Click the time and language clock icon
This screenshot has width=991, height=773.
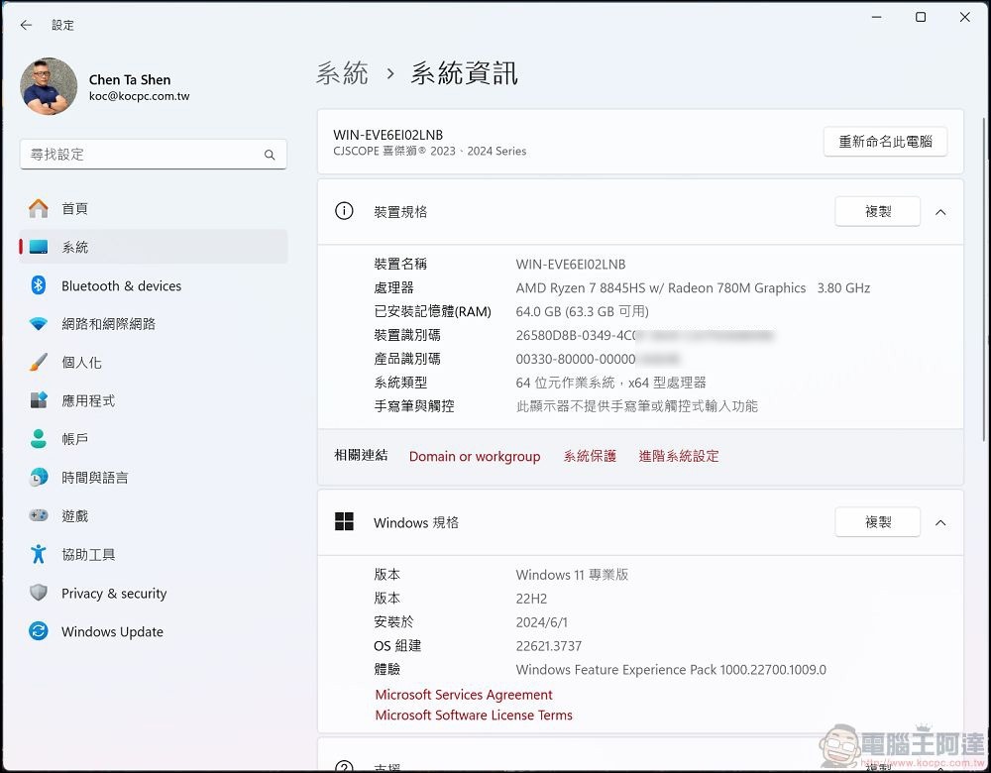tap(39, 478)
